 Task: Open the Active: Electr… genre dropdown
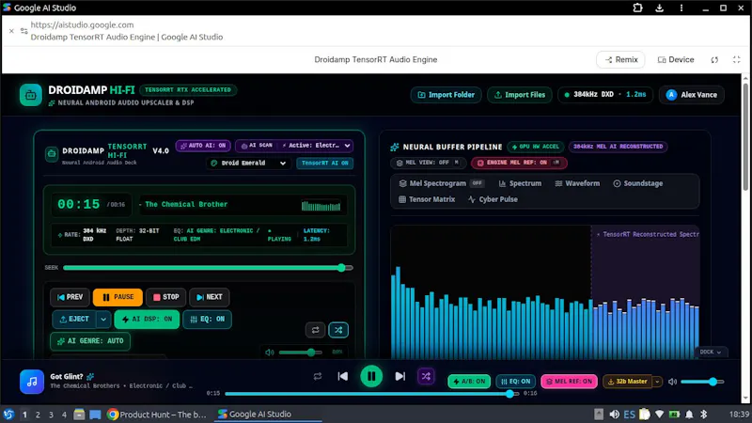[316, 146]
